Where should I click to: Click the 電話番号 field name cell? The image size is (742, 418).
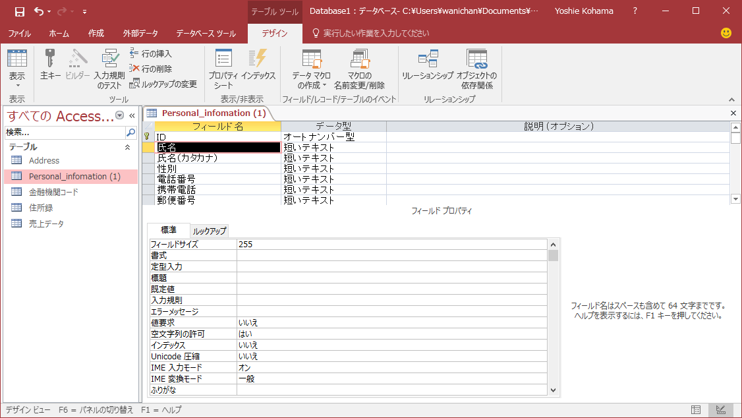point(217,179)
